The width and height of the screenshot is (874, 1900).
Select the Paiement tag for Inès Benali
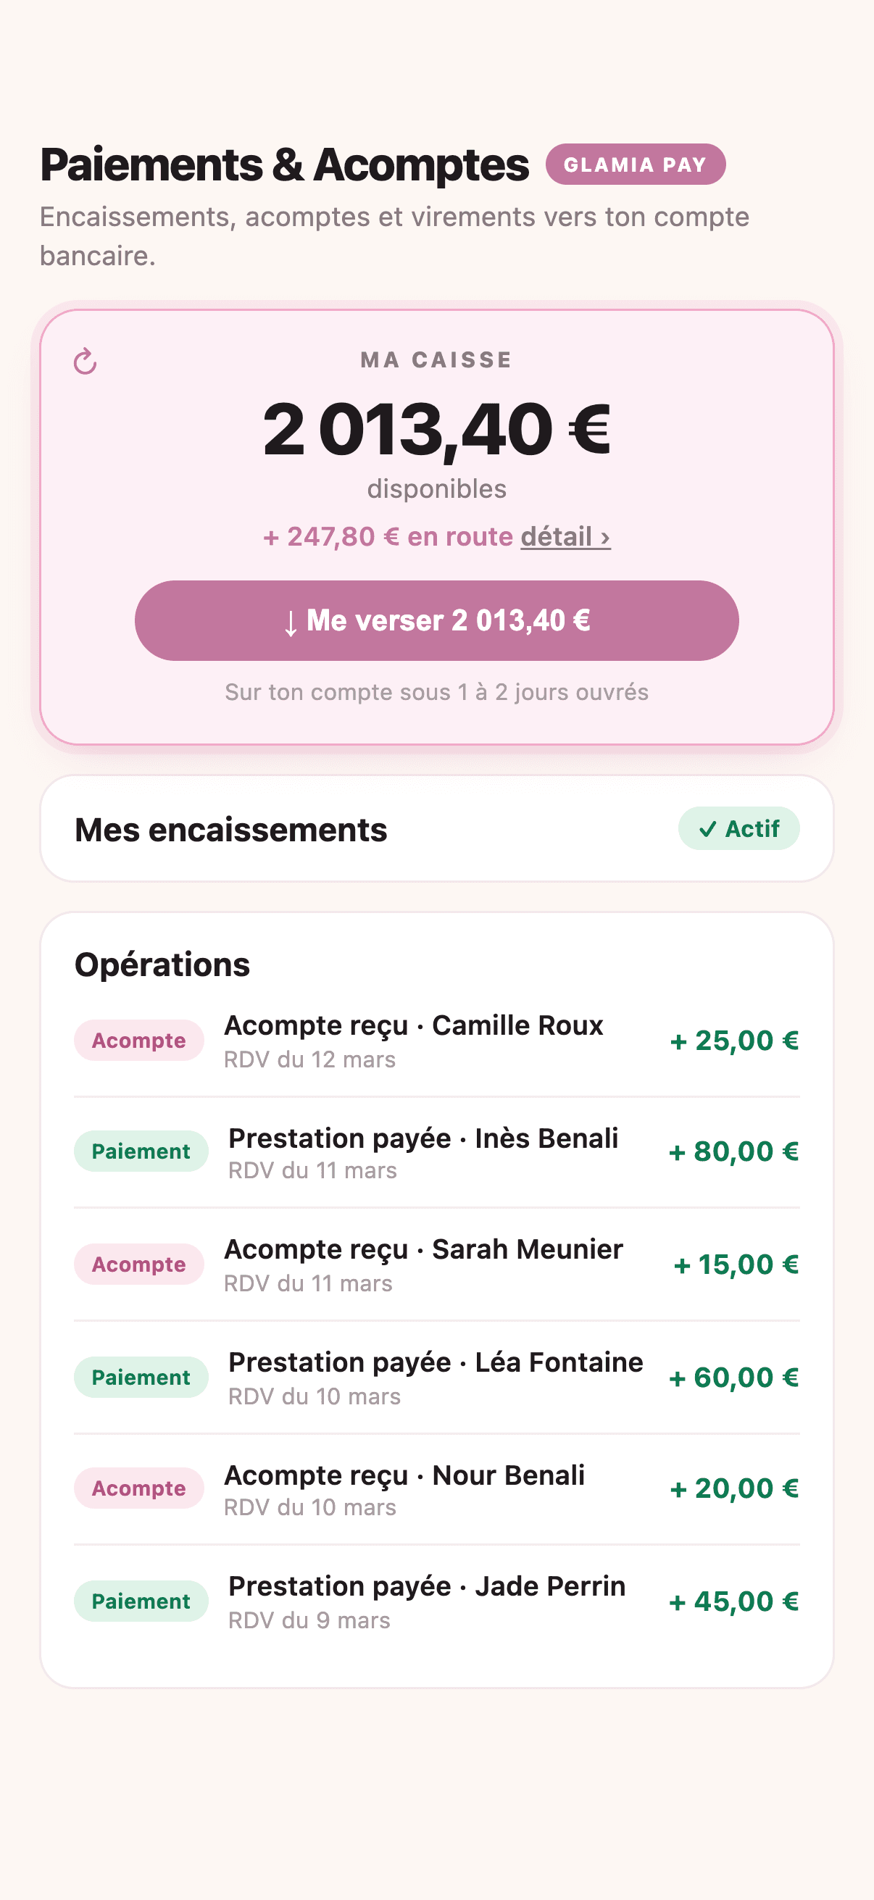(x=141, y=1151)
